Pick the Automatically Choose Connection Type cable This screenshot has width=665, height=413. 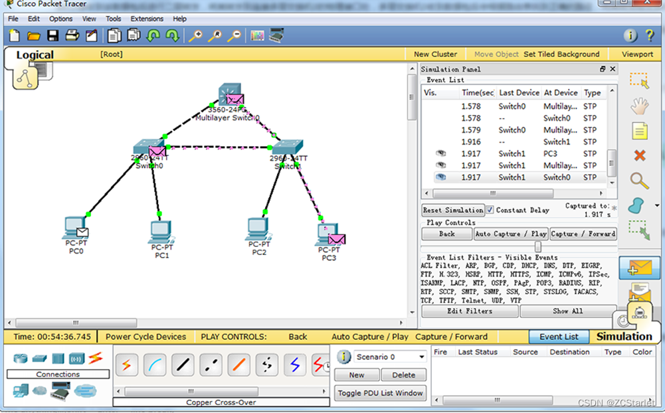tap(126, 365)
